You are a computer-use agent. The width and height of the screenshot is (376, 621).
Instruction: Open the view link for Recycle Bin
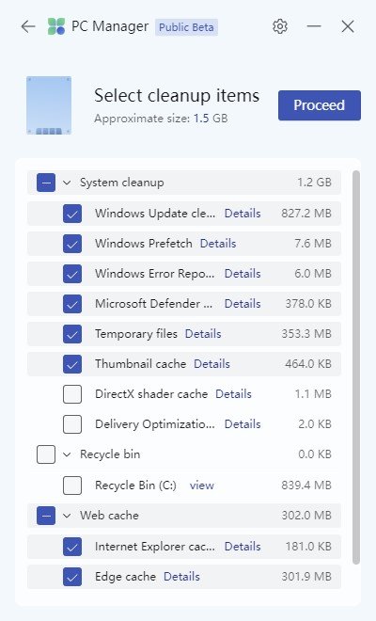click(202, 486)
